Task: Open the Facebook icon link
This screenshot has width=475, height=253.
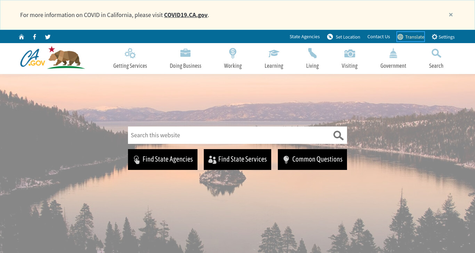Action: pos(34,37)
